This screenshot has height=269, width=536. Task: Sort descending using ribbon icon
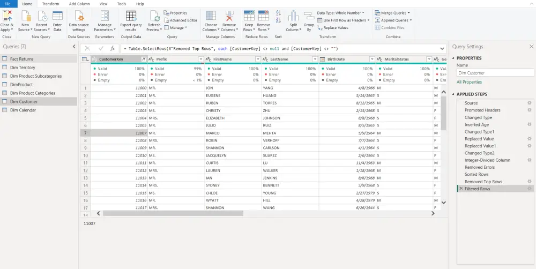[x=278, y=20]
